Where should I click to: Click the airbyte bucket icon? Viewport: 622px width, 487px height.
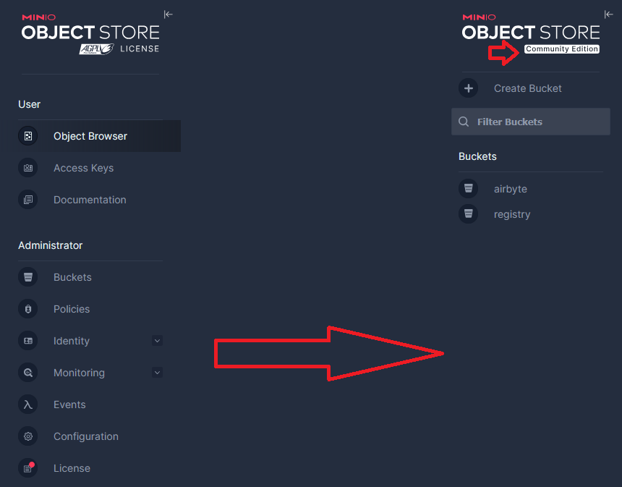[x=468, y=188]
